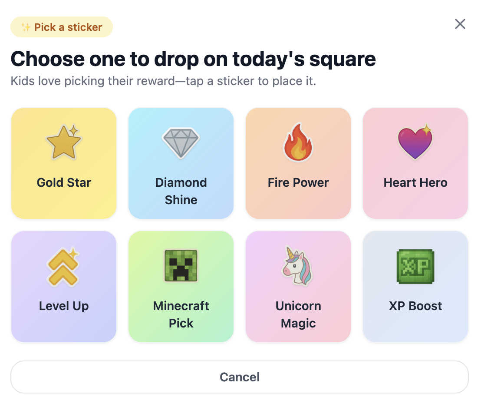Tap the Gold Star tile
The height and width of the screenshot is (410, 481).
click(63, 163)
